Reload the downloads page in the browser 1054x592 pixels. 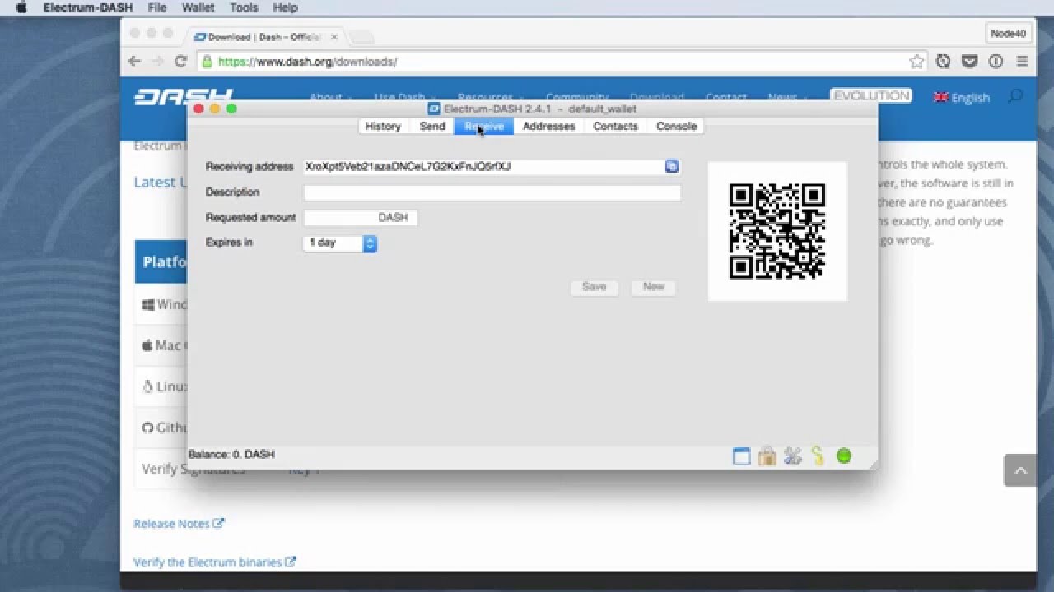click(x=180, y=61)
